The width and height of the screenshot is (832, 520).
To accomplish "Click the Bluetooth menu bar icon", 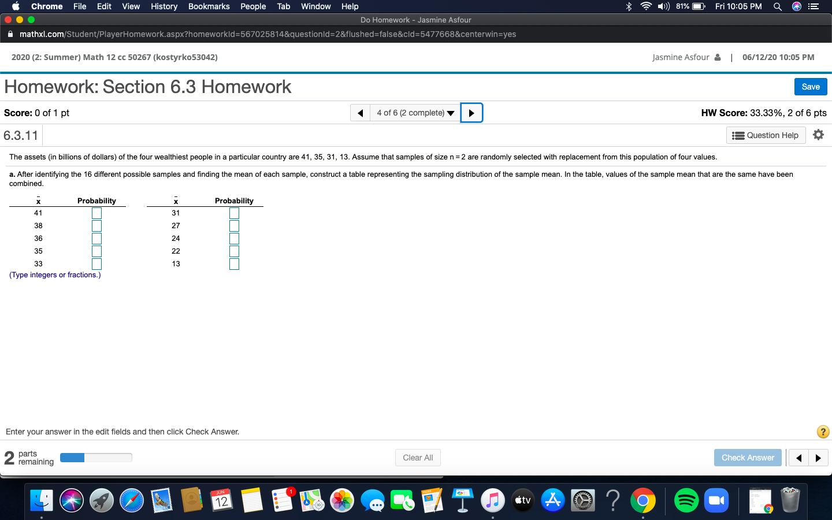I will tap(629, 6).
